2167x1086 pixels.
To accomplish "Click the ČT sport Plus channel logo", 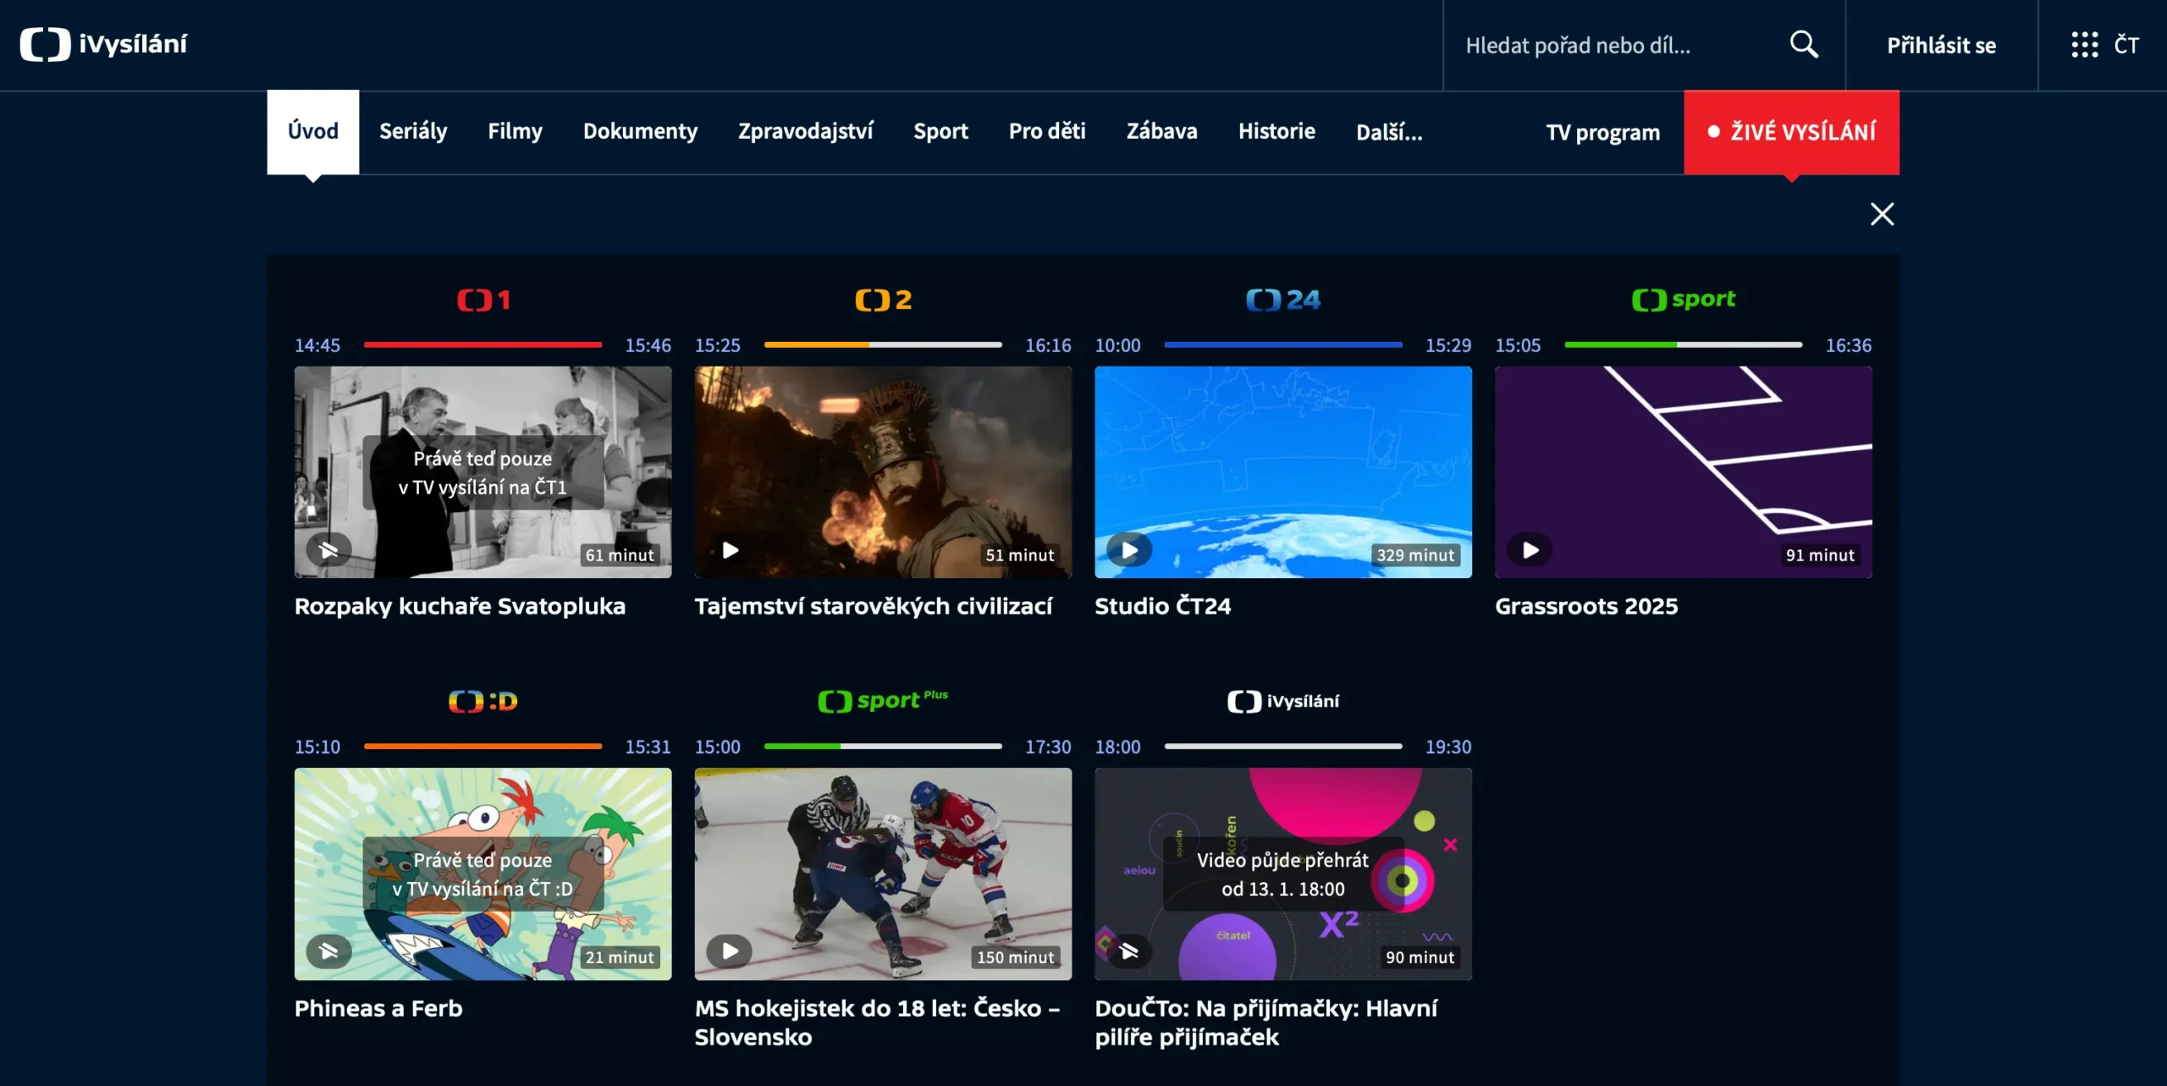I will tap(882, 701).
